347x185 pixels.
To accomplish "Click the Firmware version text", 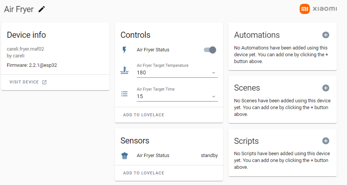I will [x=32, y=65].
